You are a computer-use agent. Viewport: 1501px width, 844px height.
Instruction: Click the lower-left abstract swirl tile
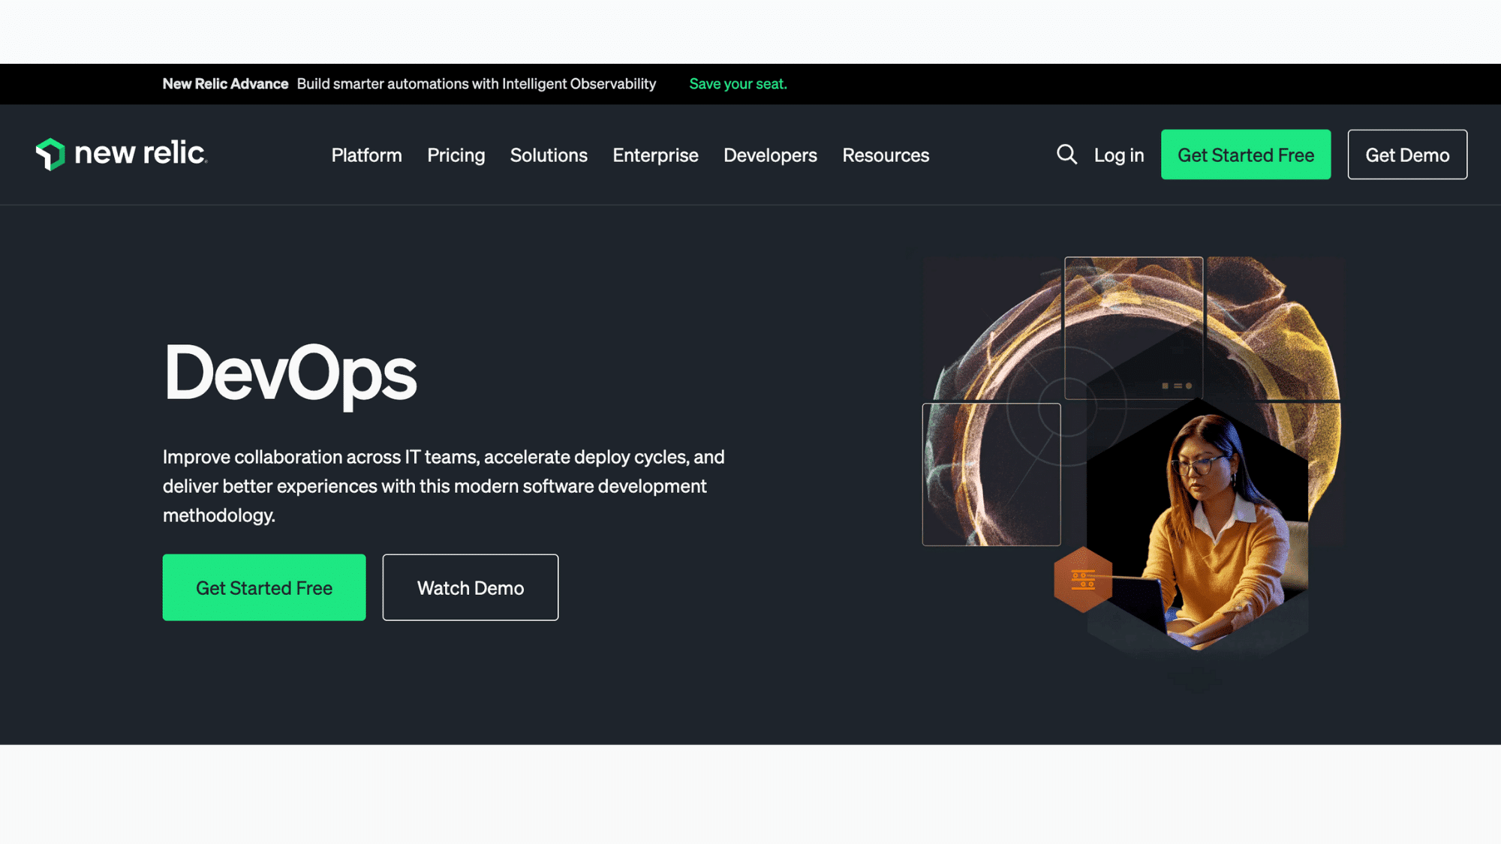tap(991, 474)
